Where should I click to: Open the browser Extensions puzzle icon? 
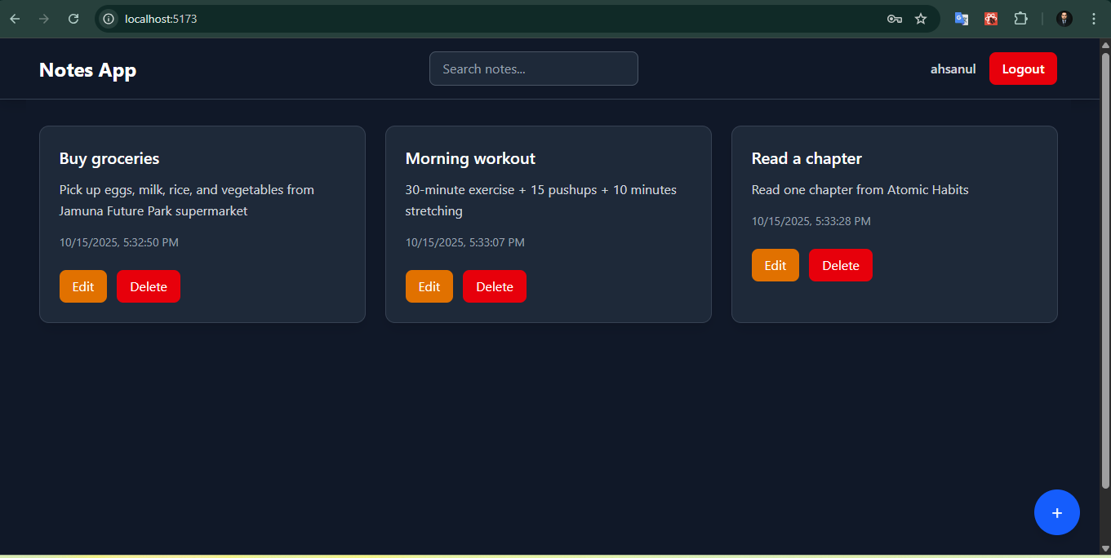[x=1020, y=19]
